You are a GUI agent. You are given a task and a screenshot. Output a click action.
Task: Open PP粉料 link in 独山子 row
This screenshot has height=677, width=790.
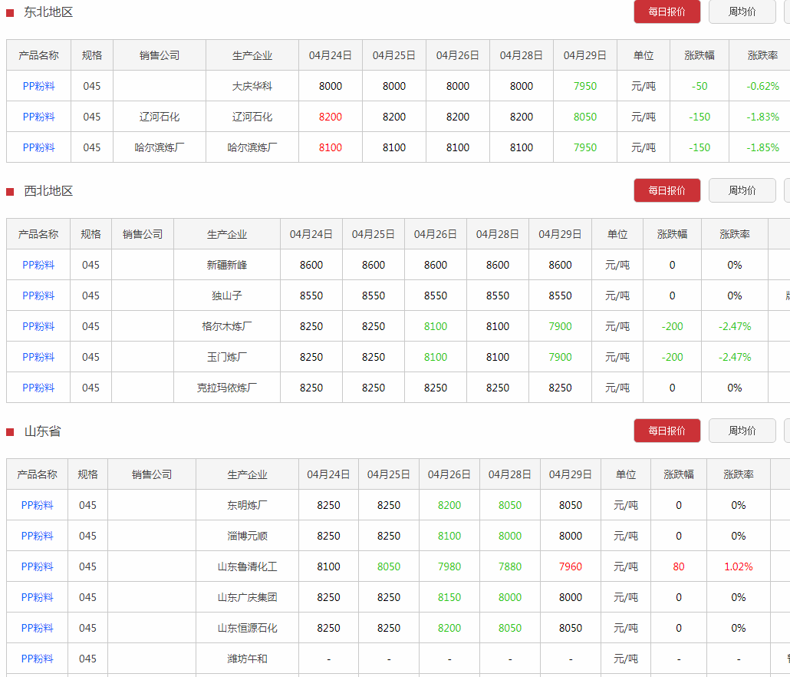click(38, 296)
